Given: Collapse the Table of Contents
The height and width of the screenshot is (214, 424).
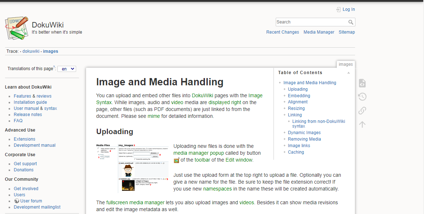Looking at the screenshot, I should click(348, 73).
